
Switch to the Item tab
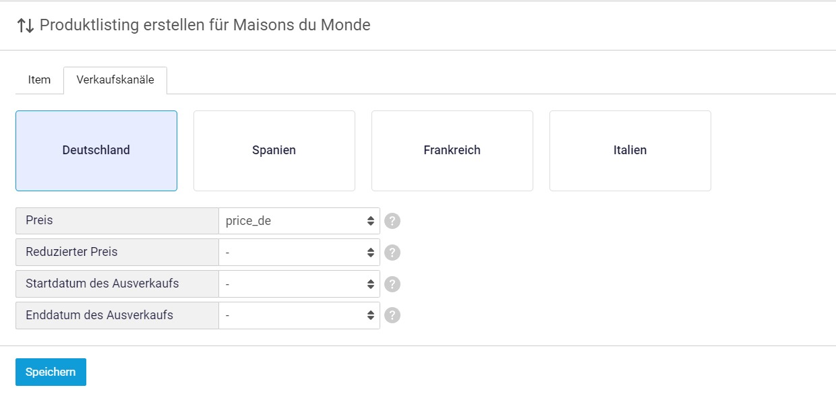coord(39,80)
